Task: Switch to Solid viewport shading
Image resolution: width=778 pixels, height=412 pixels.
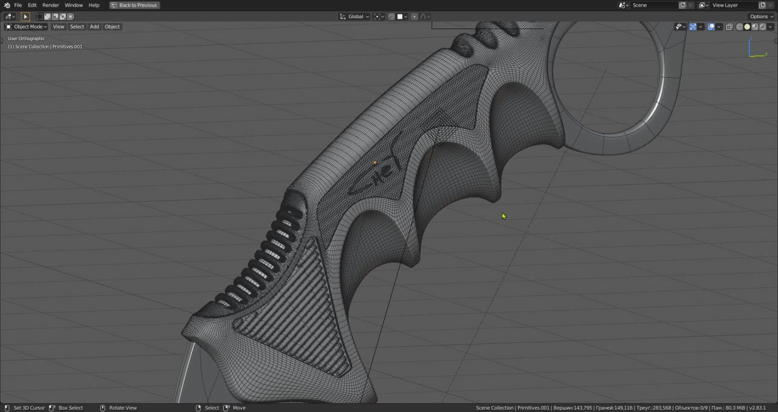Action: coord(747,27)
